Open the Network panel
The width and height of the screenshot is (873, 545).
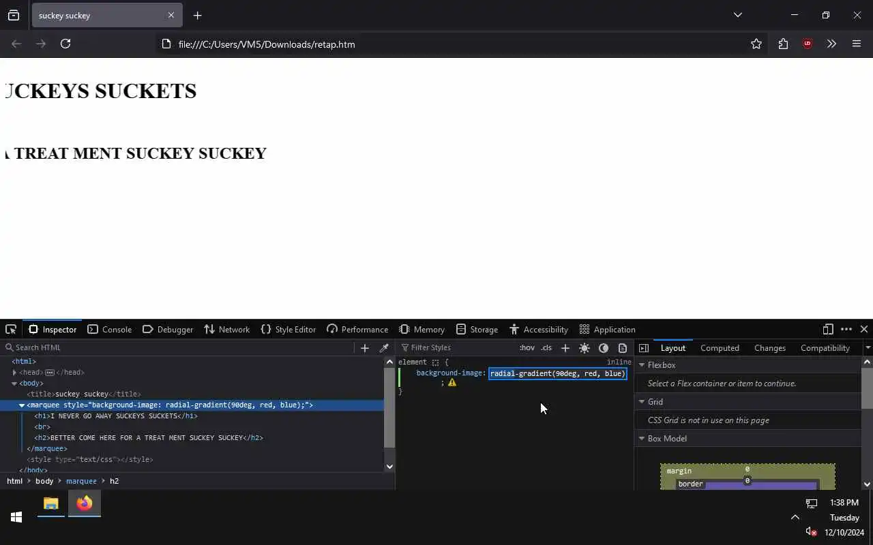coord(227,329)
